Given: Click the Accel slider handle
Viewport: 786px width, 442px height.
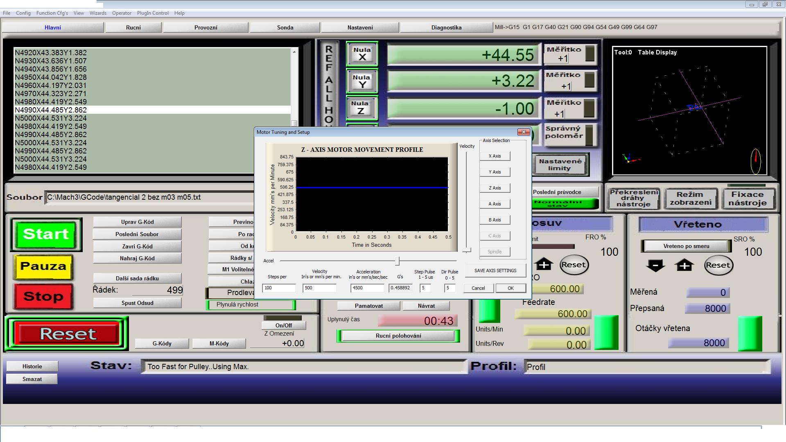Looking at the screenshot, I should click(x=397, y=261).
